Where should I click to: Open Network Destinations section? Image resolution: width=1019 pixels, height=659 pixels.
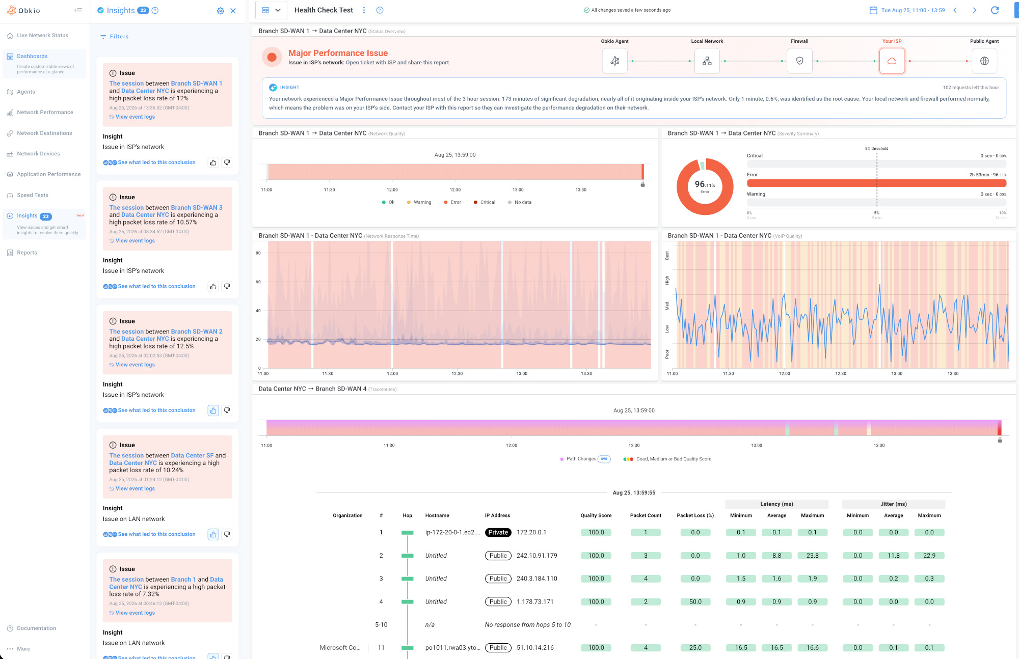[44, 133]
